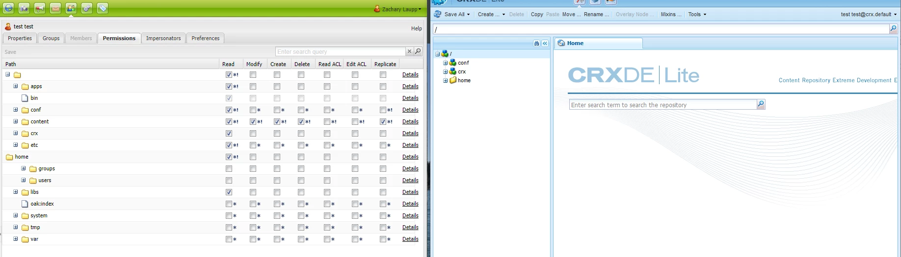Click the oak:index file icon

pyautogui.click(x=25, y=204)
